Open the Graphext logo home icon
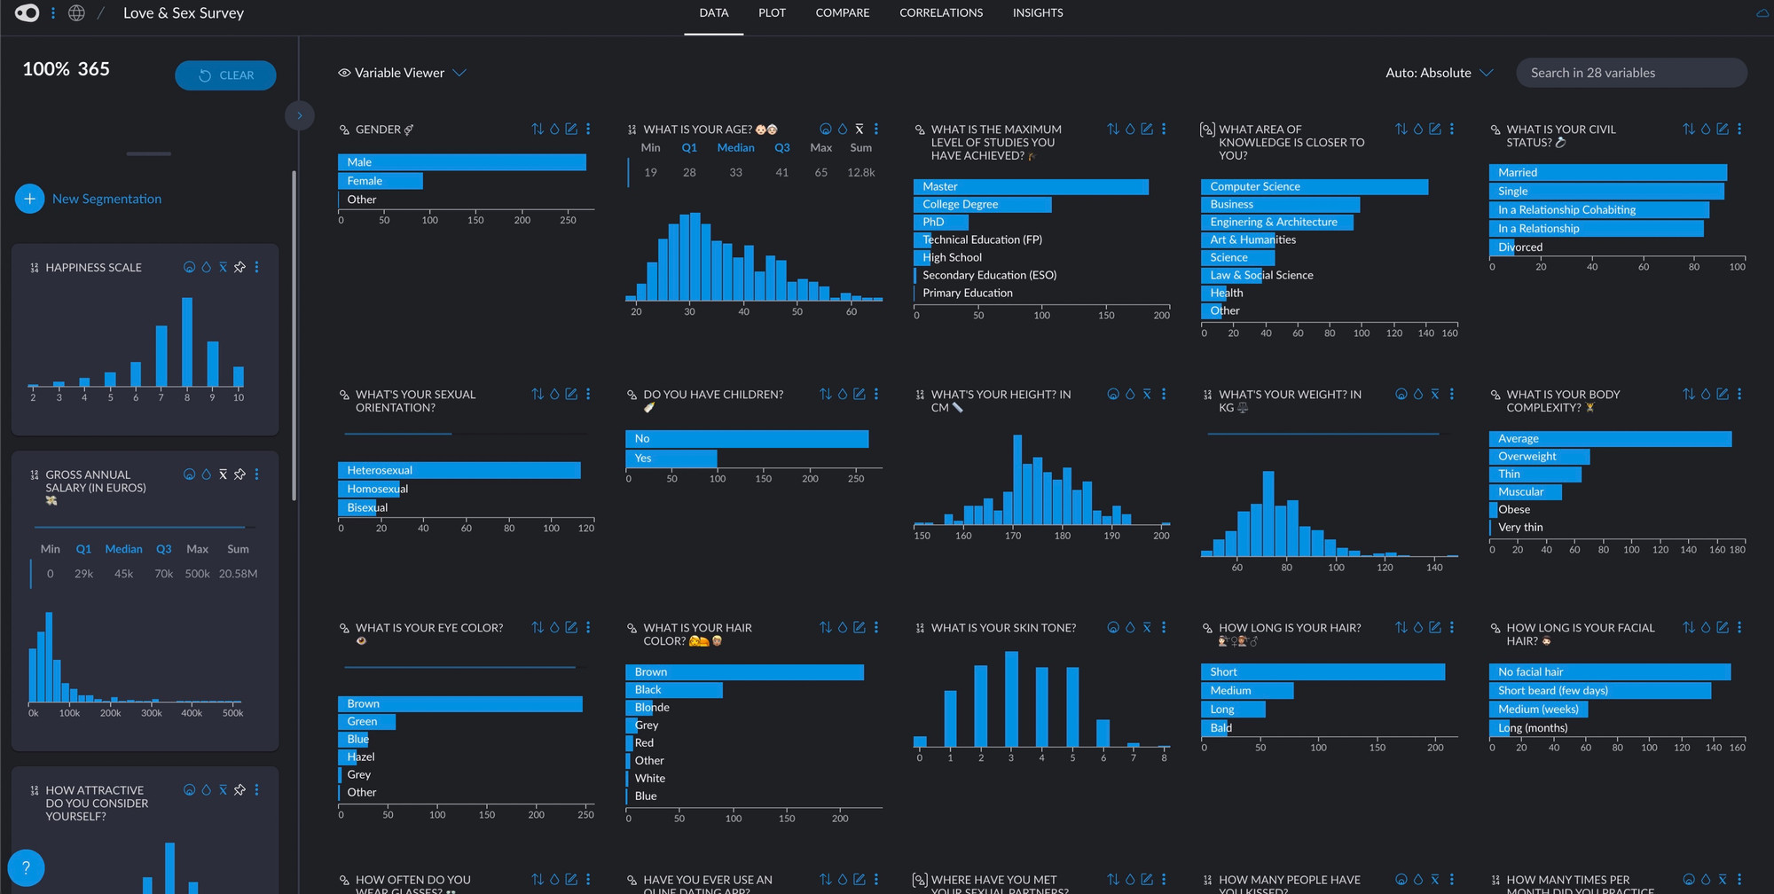This screenshot has height=894, width=1774. pyautogui.click(x=27, y=13)
